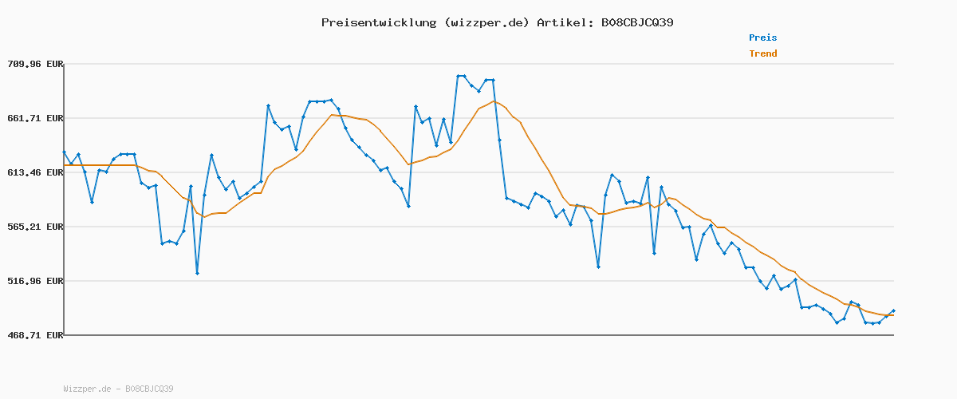The height and width of the screenshot is (399, 957).
Task: Select the orange Trend legend label
Action: pos(762,53)
